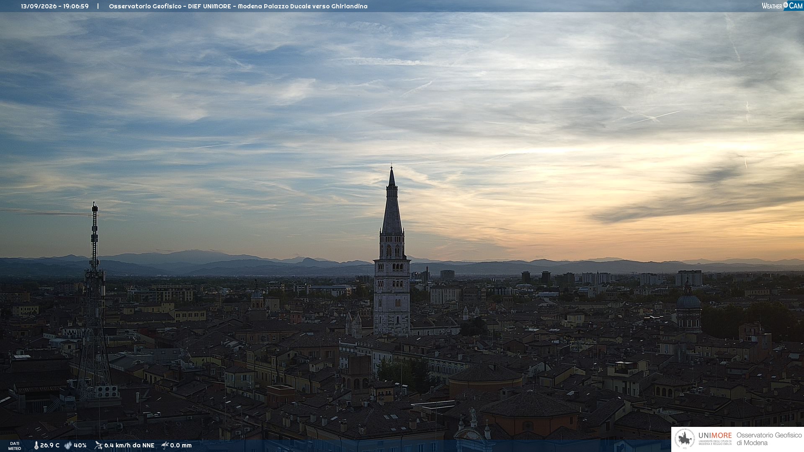Click the domed church on the right
Viewport: 804px width, 452px height.
point(688,308)
